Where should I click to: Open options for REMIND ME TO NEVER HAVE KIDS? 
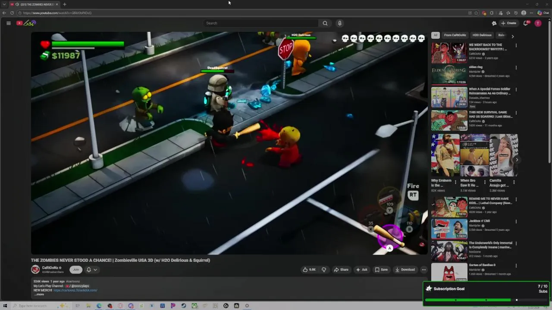[x=516, y=200]
